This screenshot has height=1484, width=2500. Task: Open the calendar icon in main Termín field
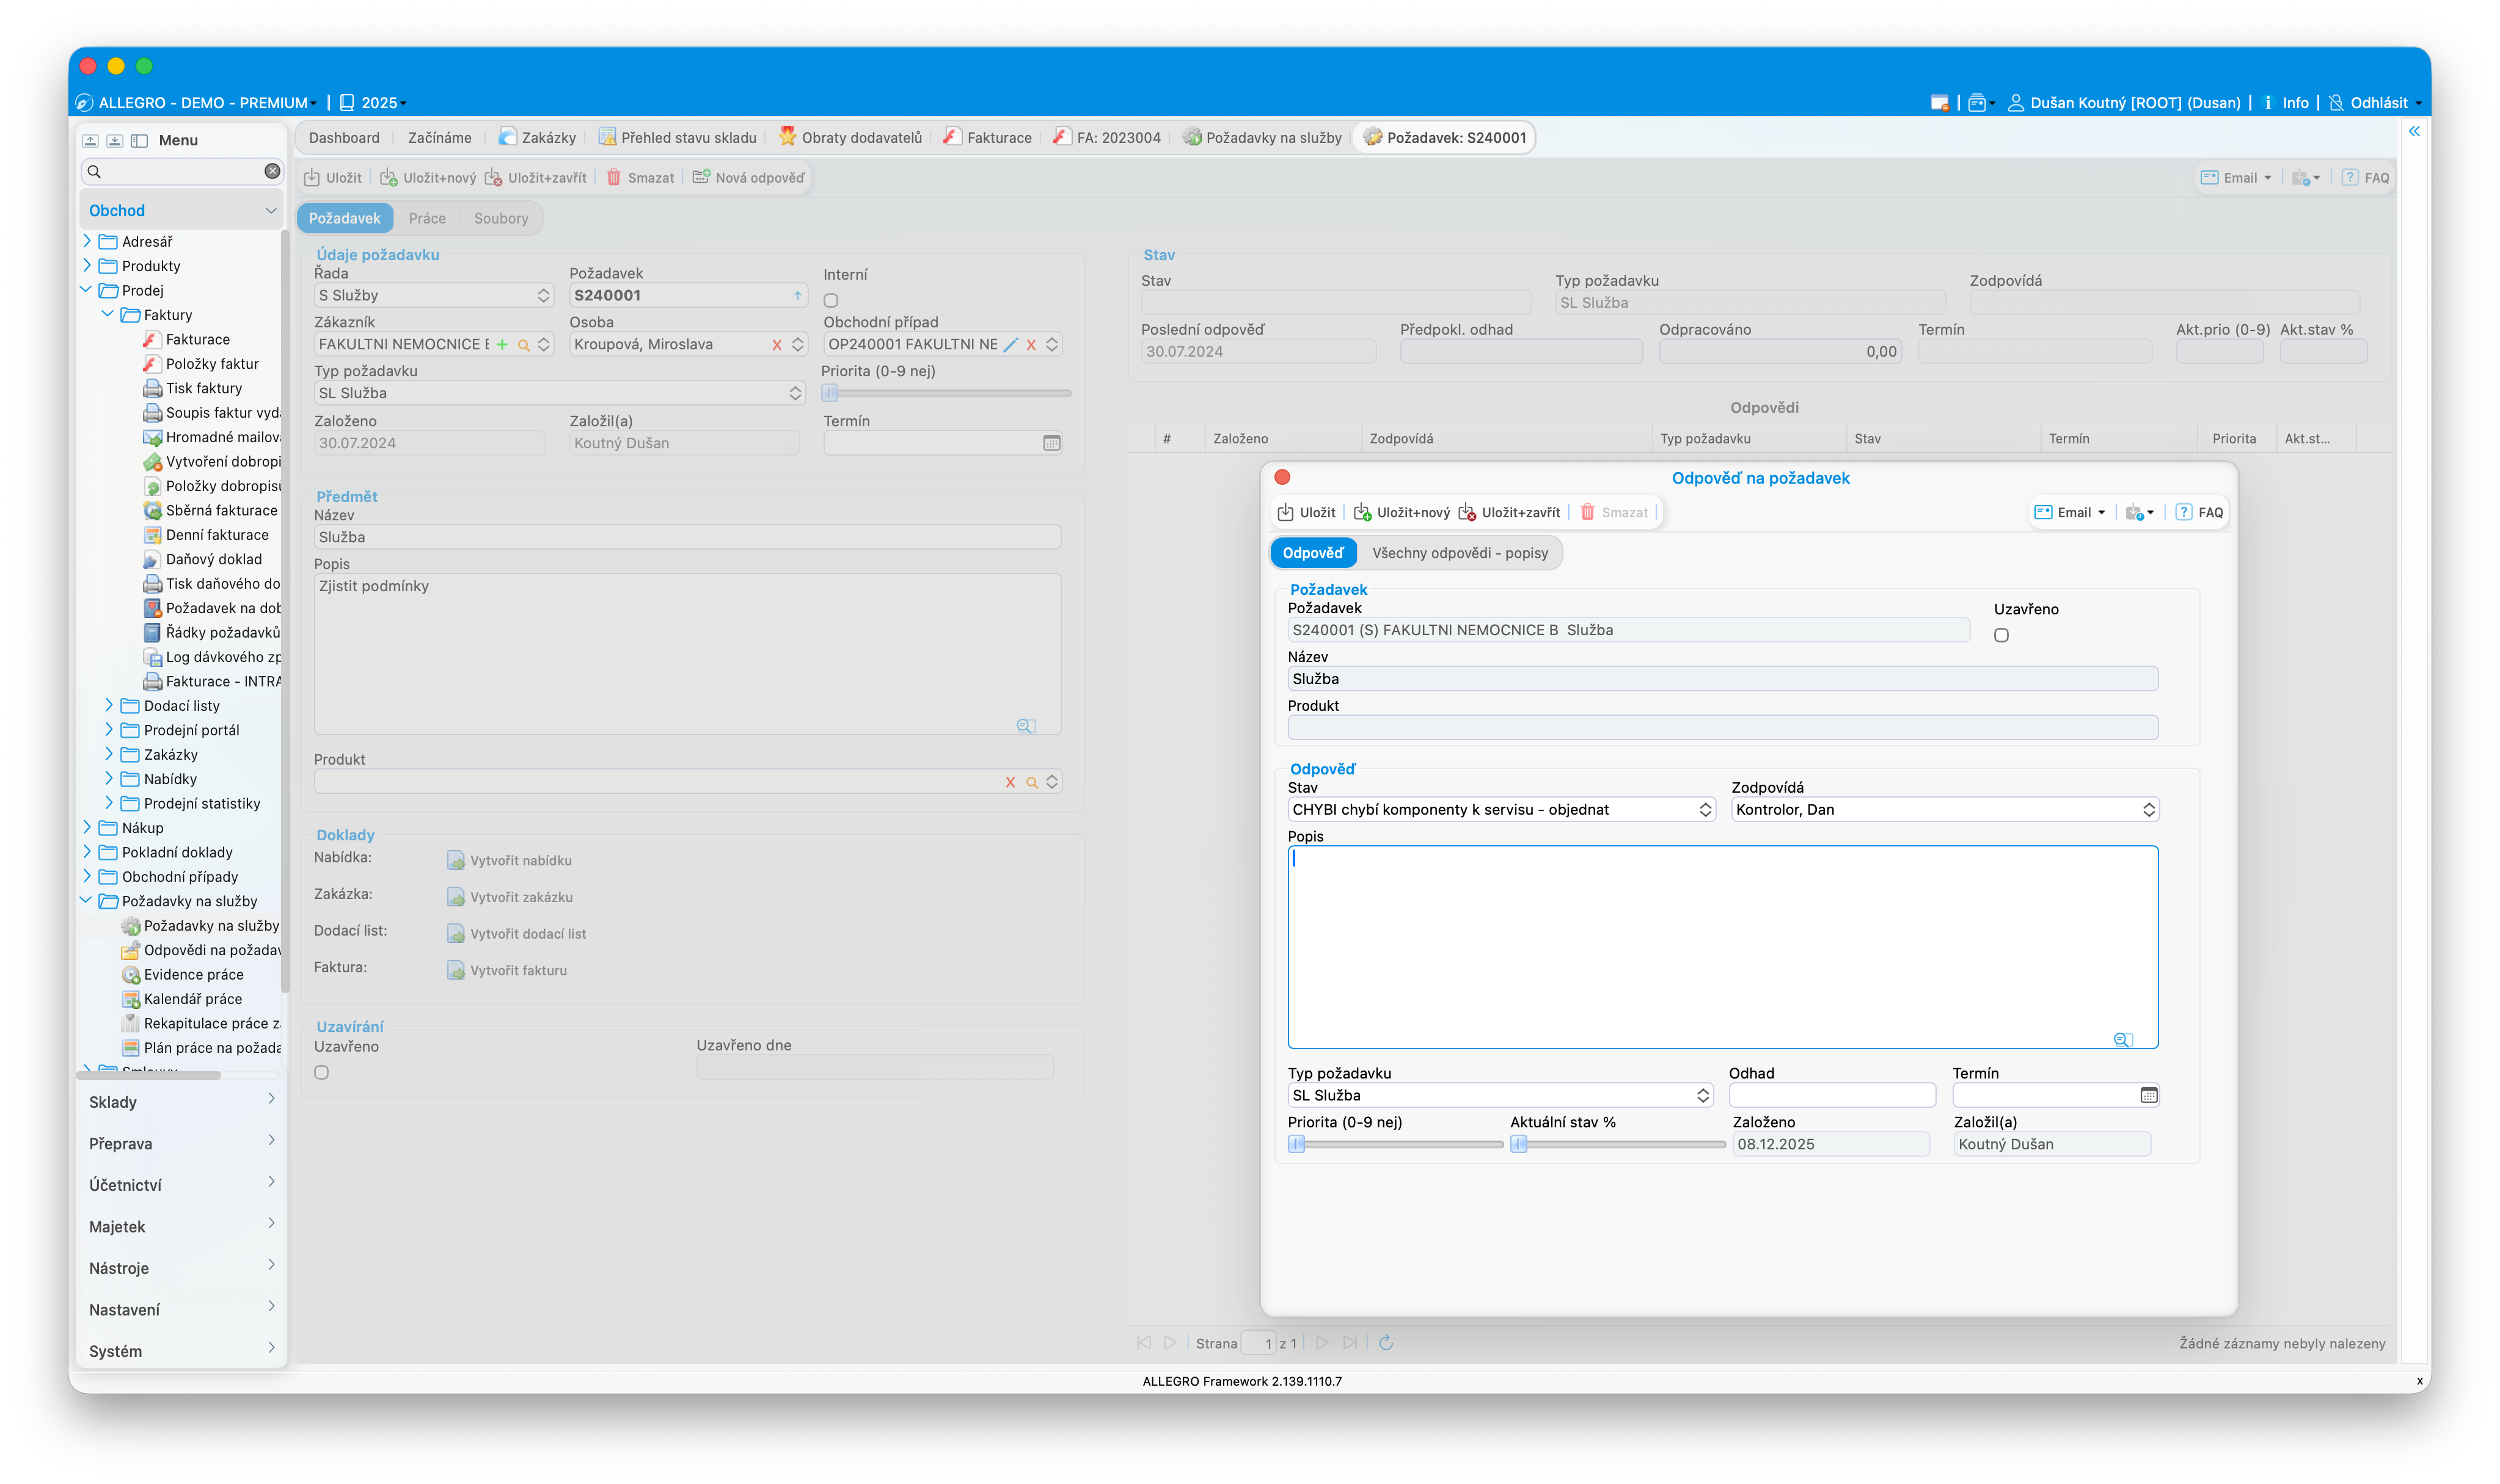1051,443
